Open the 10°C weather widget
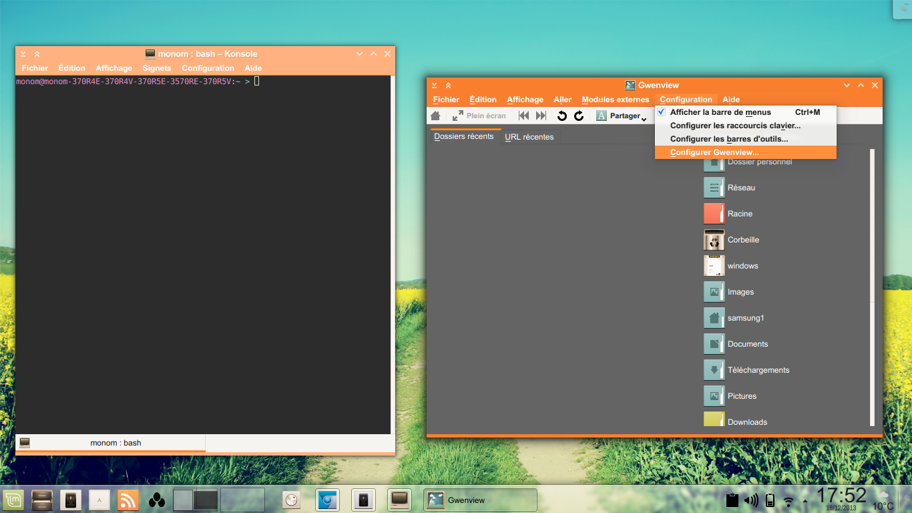This screenshot has height=513, width=912. (x=883, y=500)
